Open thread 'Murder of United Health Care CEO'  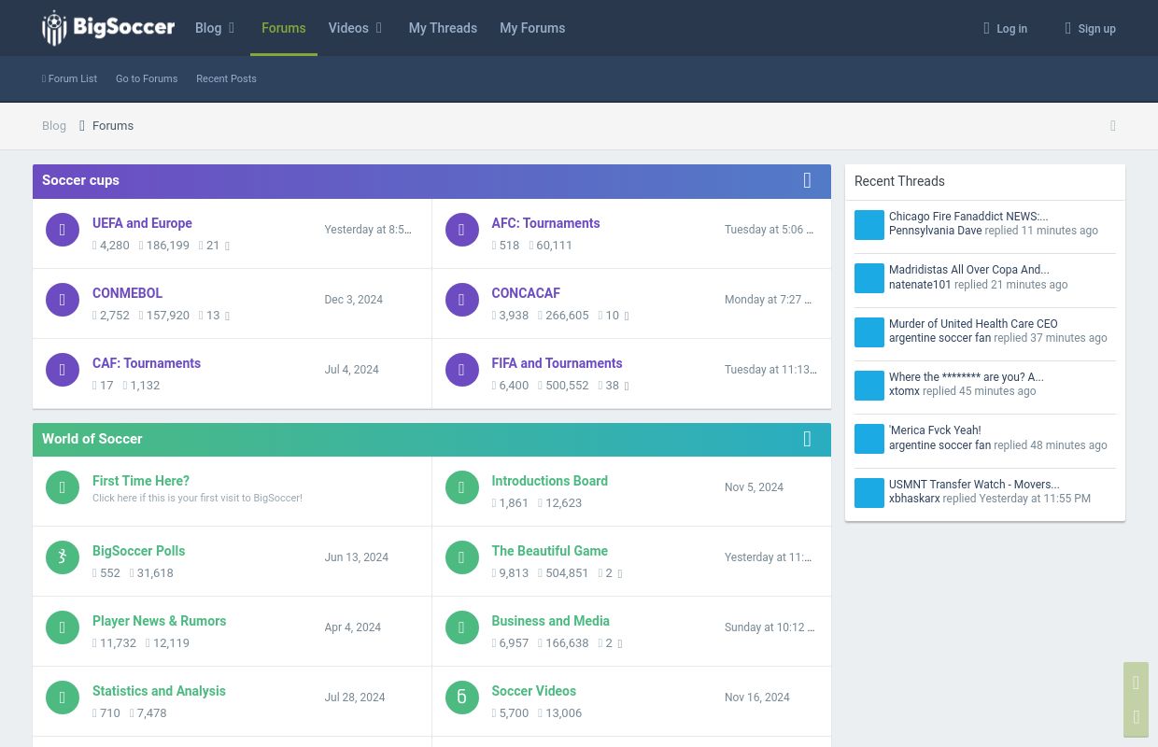click(973, 324)
